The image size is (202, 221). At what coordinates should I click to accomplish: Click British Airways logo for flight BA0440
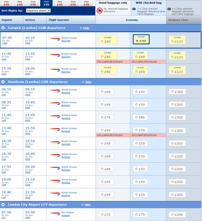click(x=55, y=155)
